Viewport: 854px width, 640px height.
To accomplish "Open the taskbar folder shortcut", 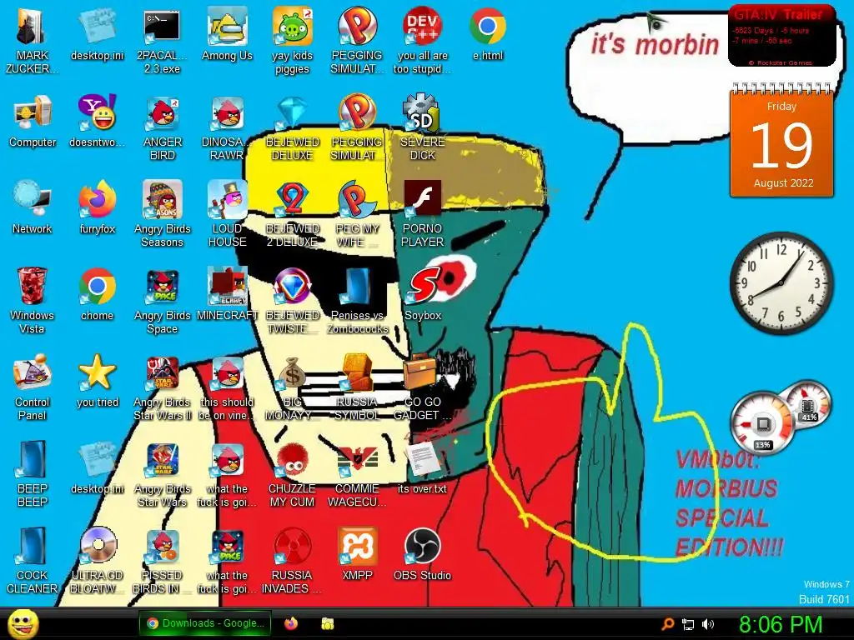I will click(x=327, y=623).
